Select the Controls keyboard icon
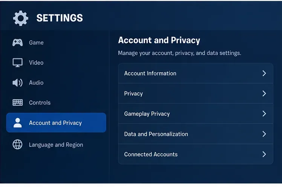Viewport: 282px width, 187px height. (17, 103)
